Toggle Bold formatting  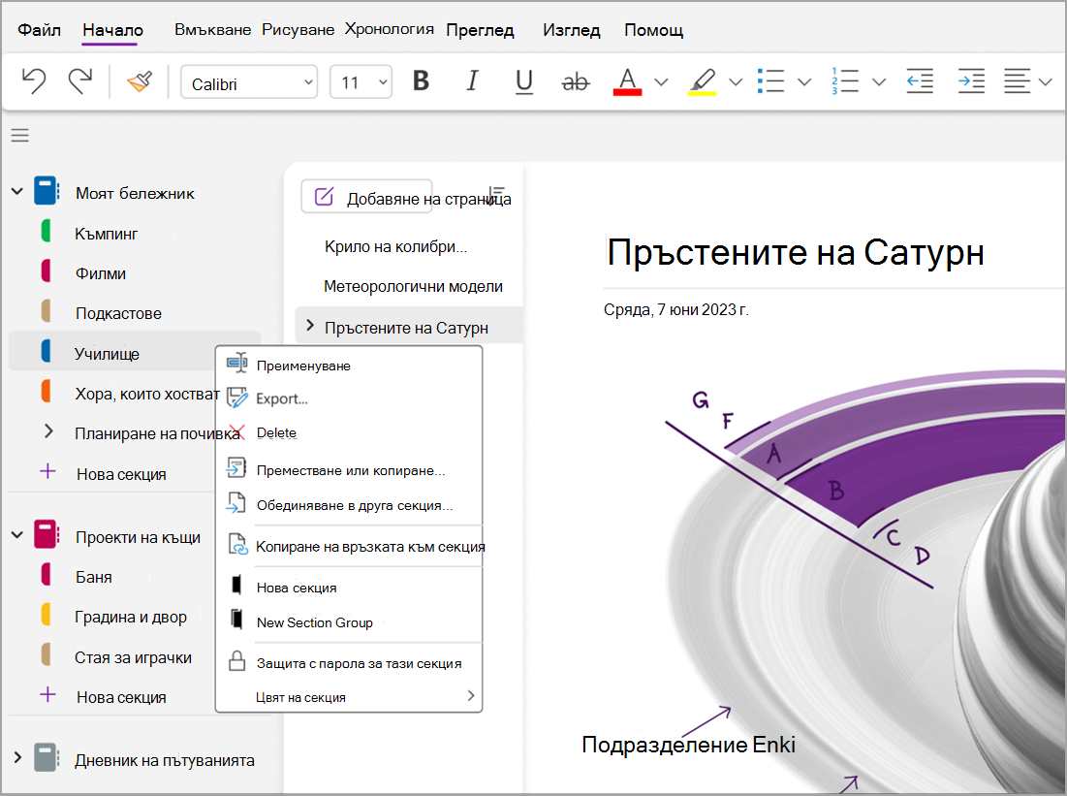coord(422,81)
